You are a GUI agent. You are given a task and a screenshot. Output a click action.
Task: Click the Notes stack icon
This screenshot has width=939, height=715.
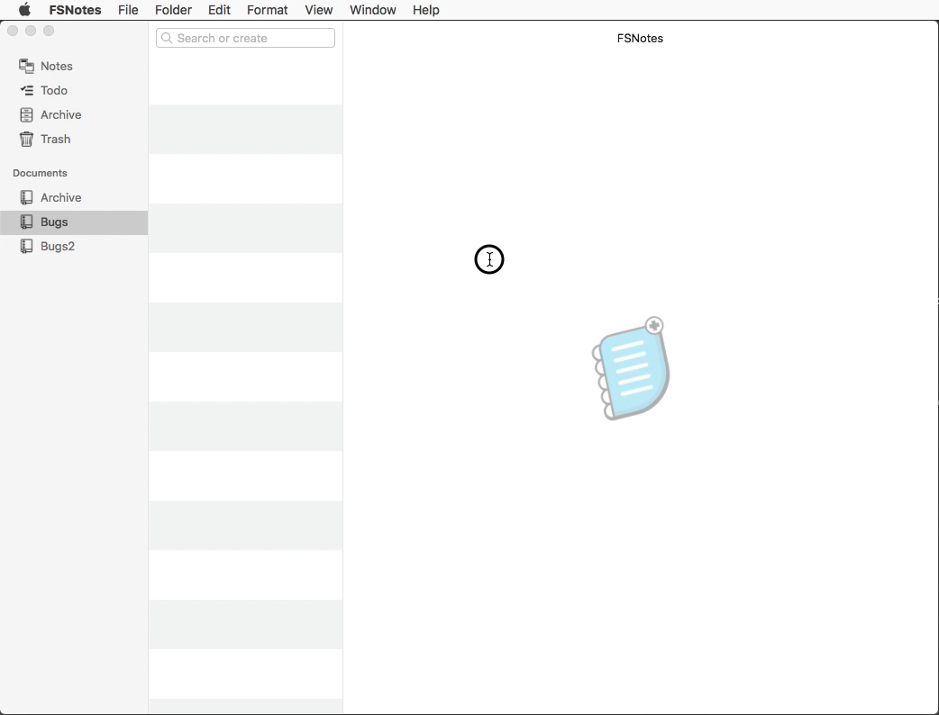point(26,66)
